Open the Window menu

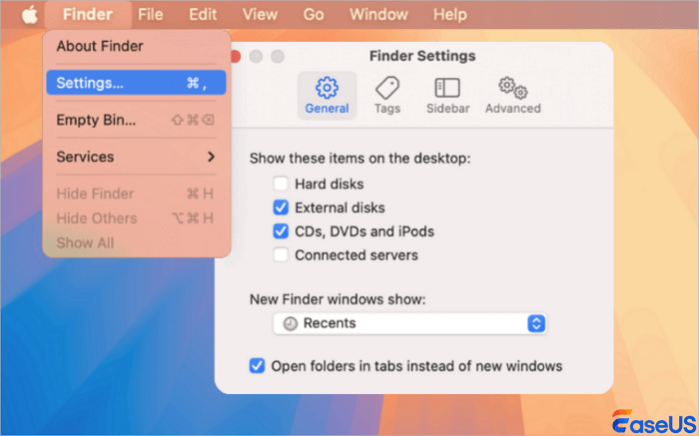coord(378,14)
